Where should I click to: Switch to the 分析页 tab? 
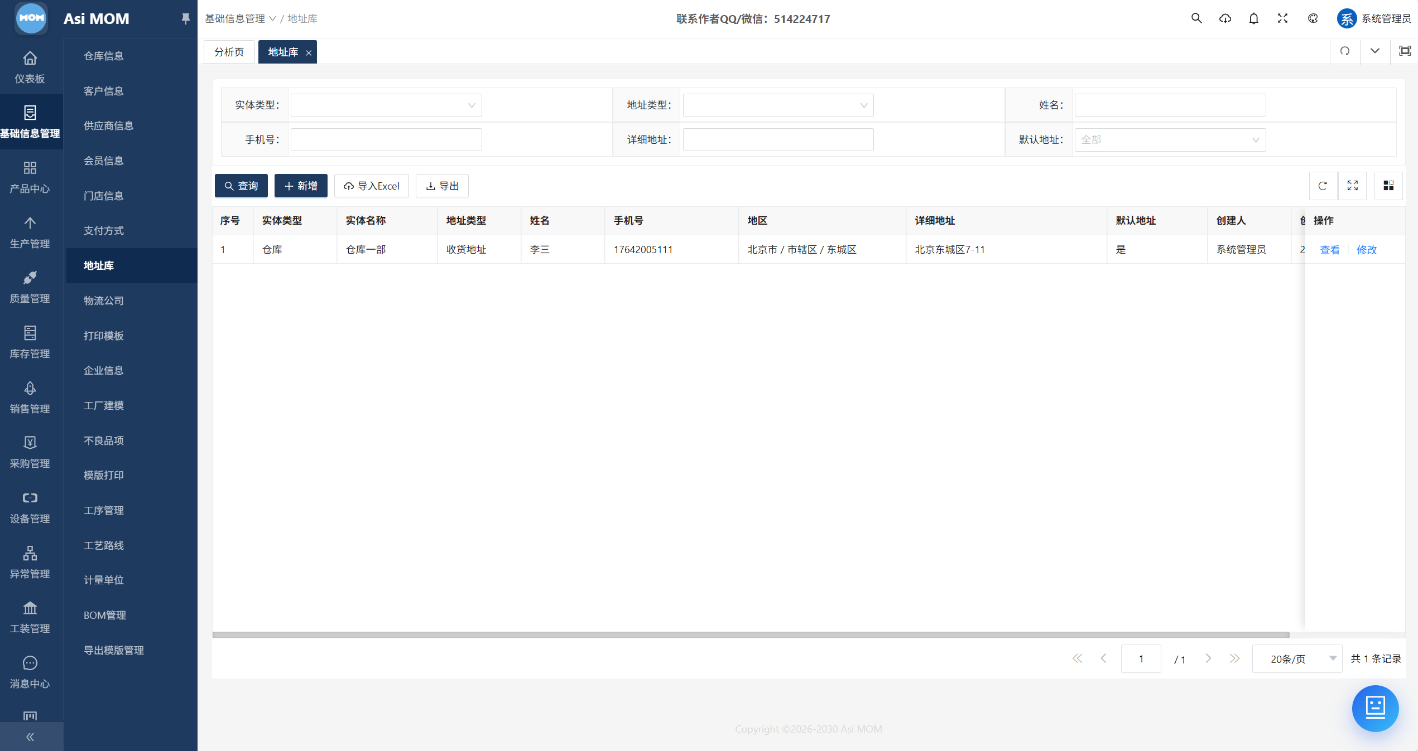pos(229,52)
